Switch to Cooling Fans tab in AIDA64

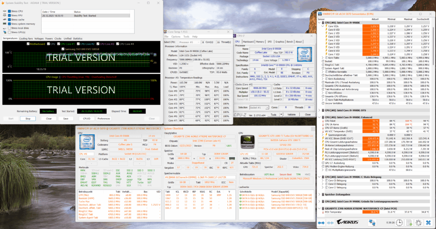point(26,39)
